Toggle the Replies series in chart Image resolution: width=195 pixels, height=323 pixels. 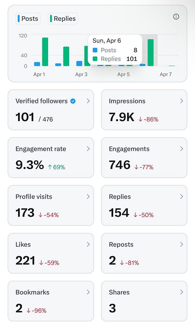coord(63,19)
